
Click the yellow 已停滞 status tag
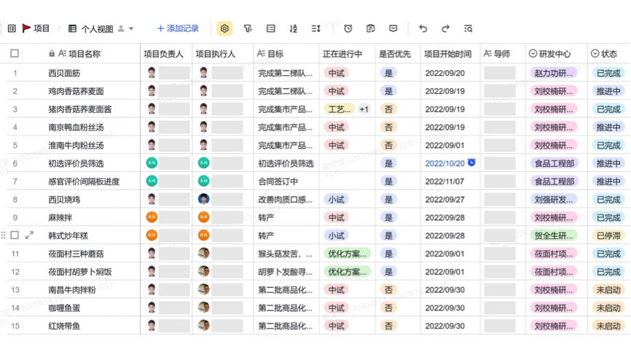(608, 235)
